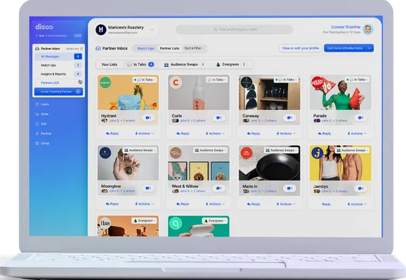Click the plus icon on Invite Potential Partner

tap(78, 92)
